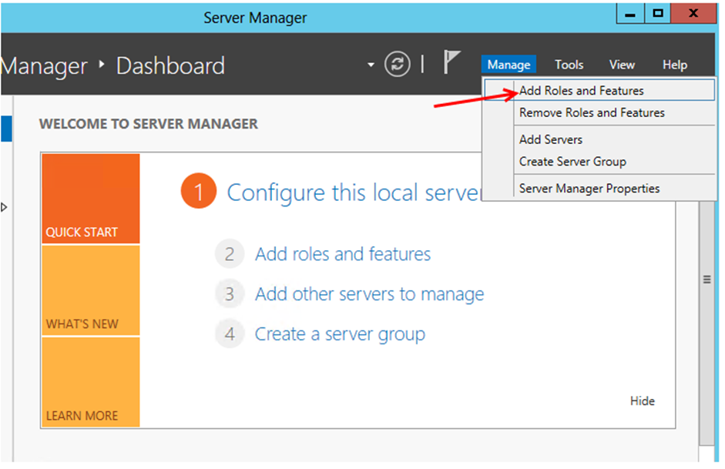This screenshot has width=725, height=469.
Task: Choose Add Servers from Manage menu
Action: tap(599, 139)
